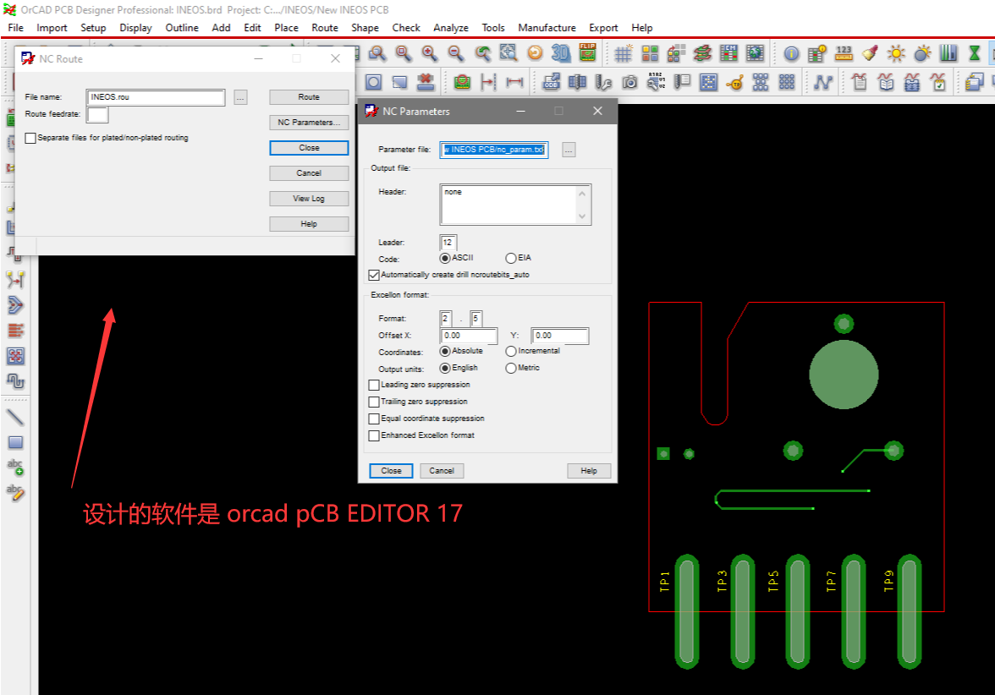Click the blue Show Element info icon
The width and height of the screenshot is (995, 695).
(x=791, y=54)
